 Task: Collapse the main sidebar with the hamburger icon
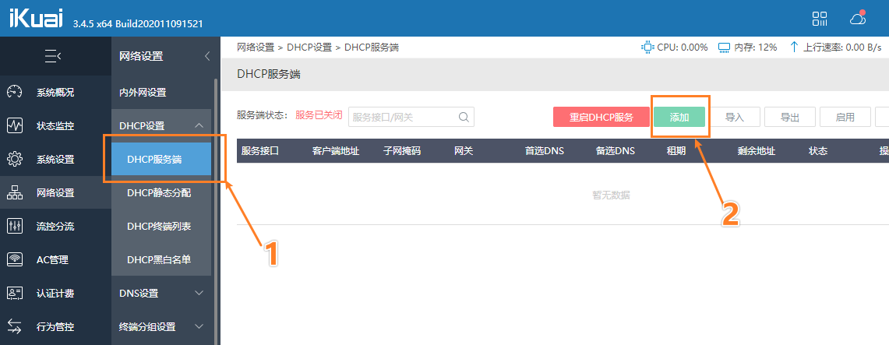tap(53, 55)
